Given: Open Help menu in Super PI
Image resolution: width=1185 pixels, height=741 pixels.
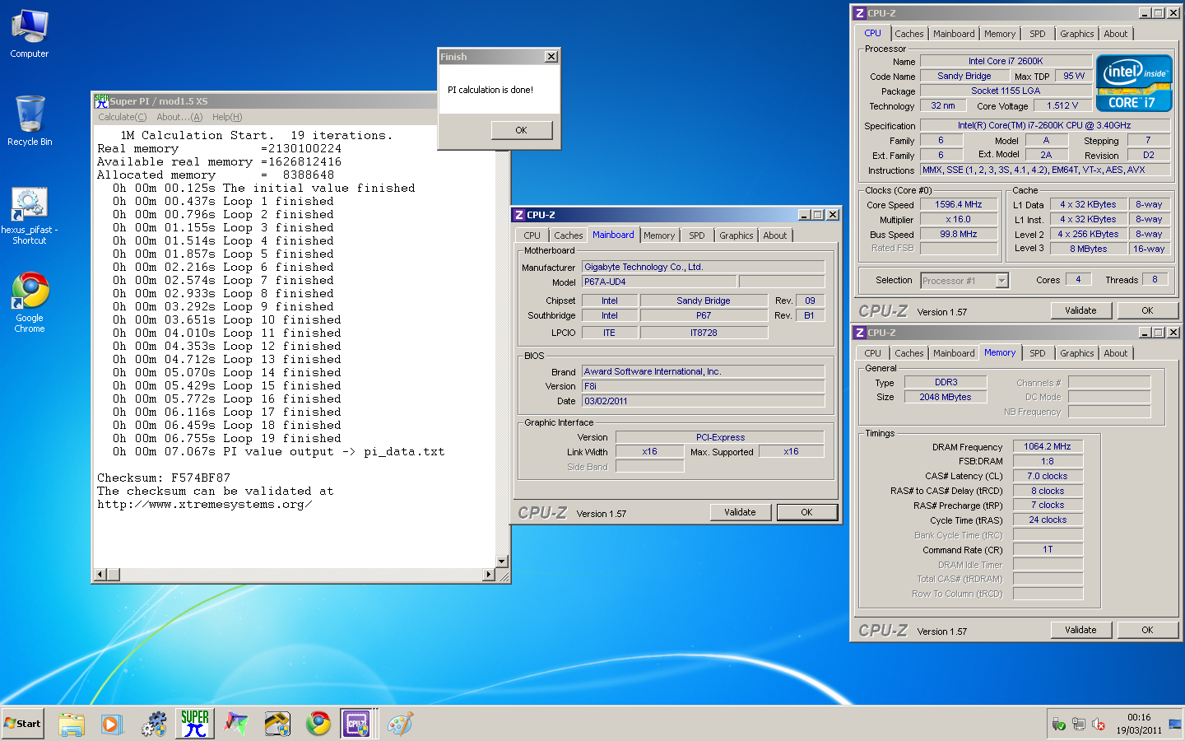Looking at the screenshot, I should [x=227, y=117].
